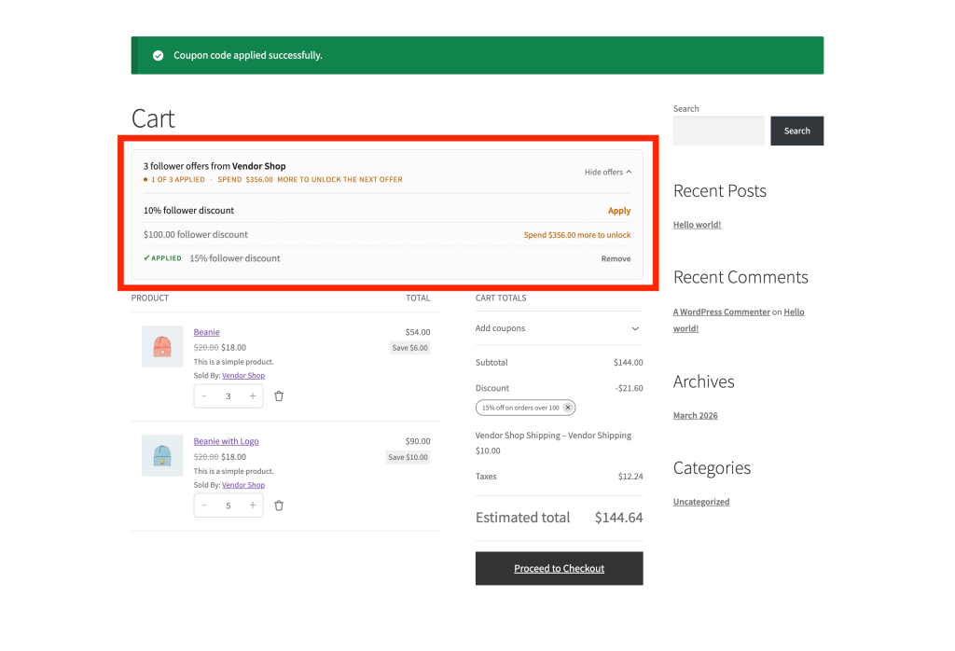Click 'Vendor Shop Shipping – Vendor Shipping' text
Screen dimensions: 955x651
[x=553, y=436]
